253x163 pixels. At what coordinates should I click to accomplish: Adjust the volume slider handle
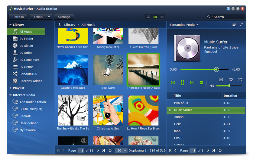pyautogui.click(x=229, y=86)
